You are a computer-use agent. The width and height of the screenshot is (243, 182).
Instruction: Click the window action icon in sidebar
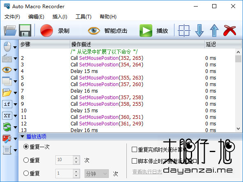(x=7, y=81)
